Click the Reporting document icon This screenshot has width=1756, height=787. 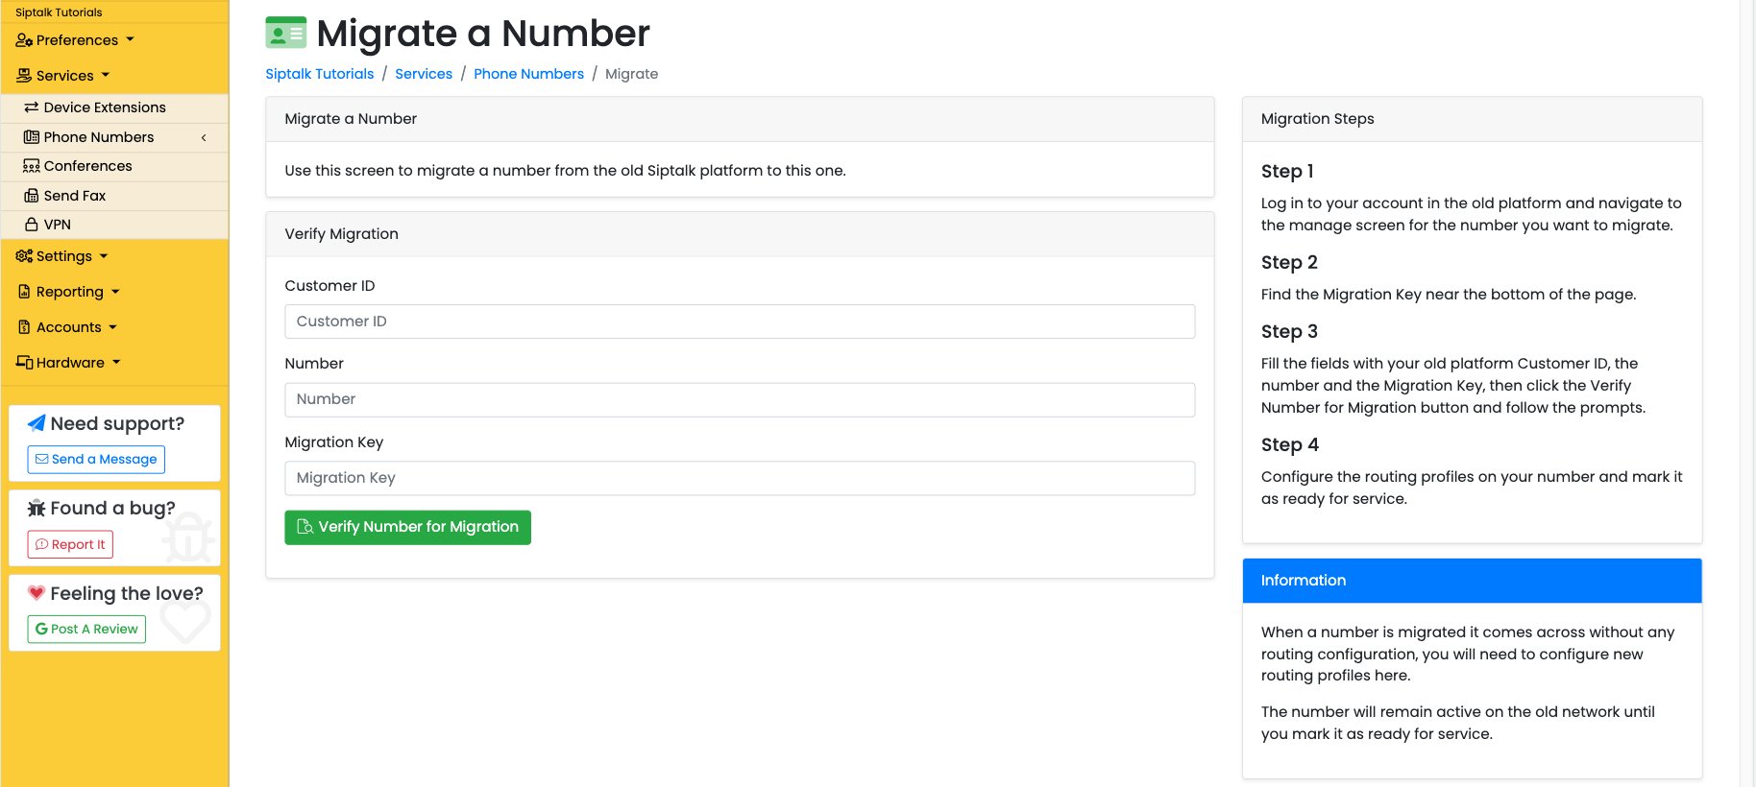[24, 292]
